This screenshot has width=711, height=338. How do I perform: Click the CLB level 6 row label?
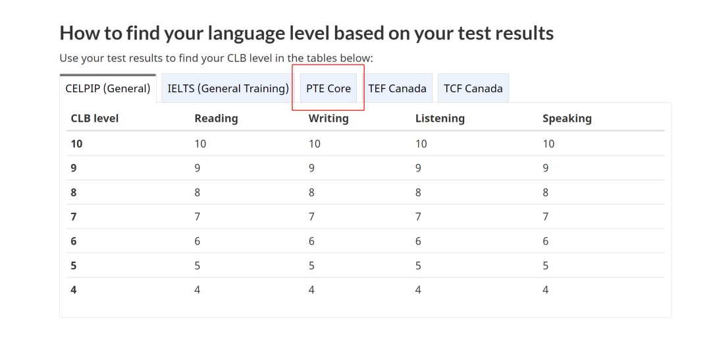(x=74, y=241)
